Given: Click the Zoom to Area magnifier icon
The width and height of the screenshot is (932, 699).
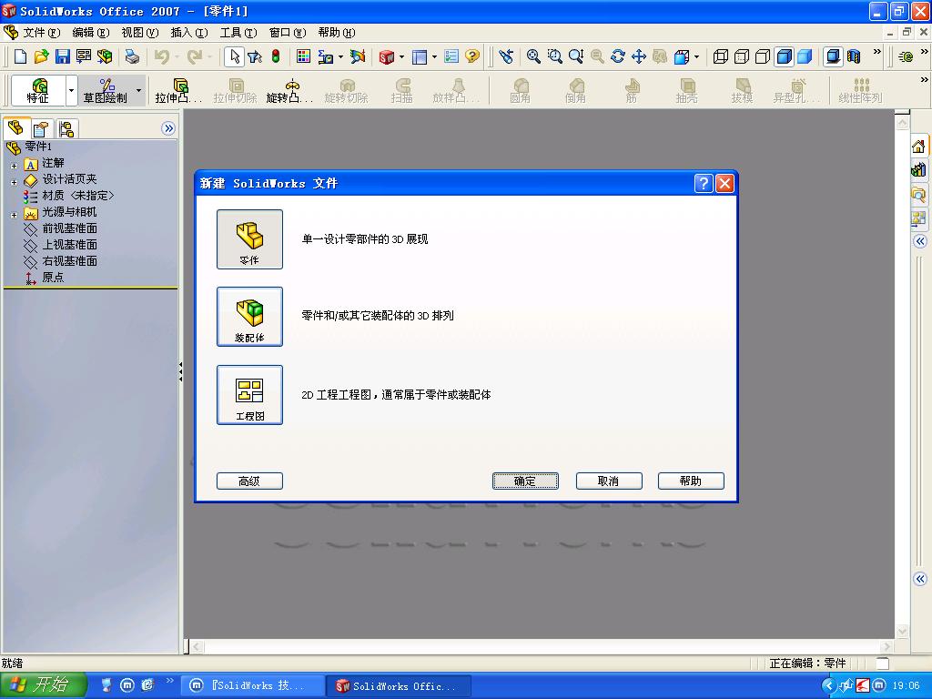Looking at the screenshot, I should click(x=554, y=56).
